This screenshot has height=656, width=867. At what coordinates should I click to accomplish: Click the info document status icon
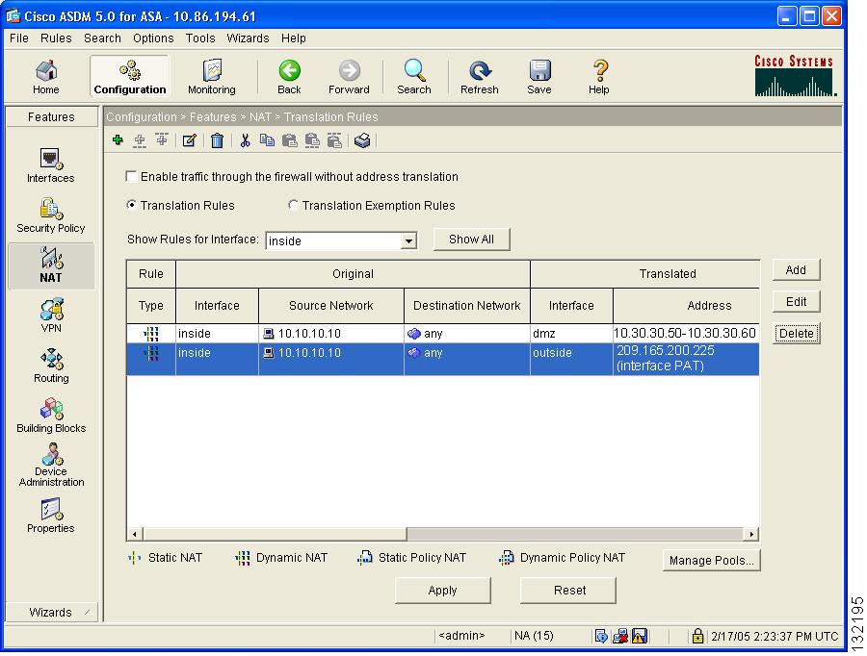[x=601, y=636]
